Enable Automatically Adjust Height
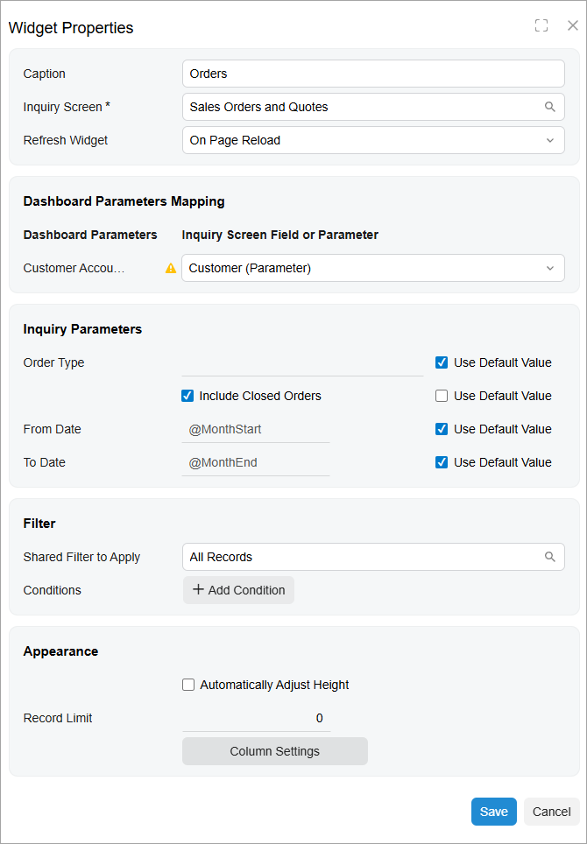 [188, 685]
